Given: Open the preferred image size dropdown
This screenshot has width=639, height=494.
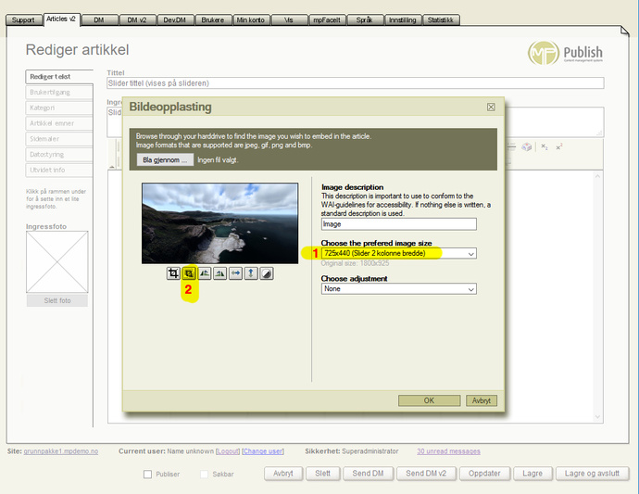Looking at the screenshot, I should pyautogui.click(x=398, y=253).
